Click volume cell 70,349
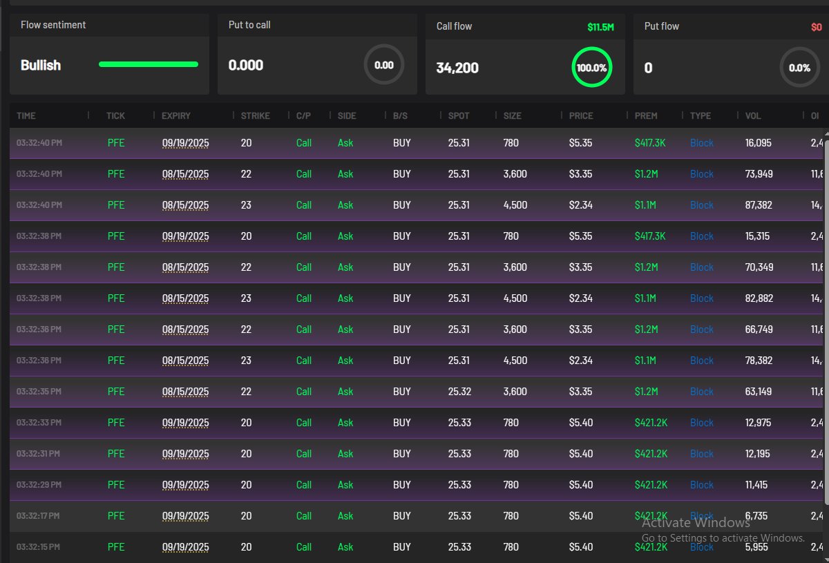The width and height of the screenshot is (829, 563). 759,267
